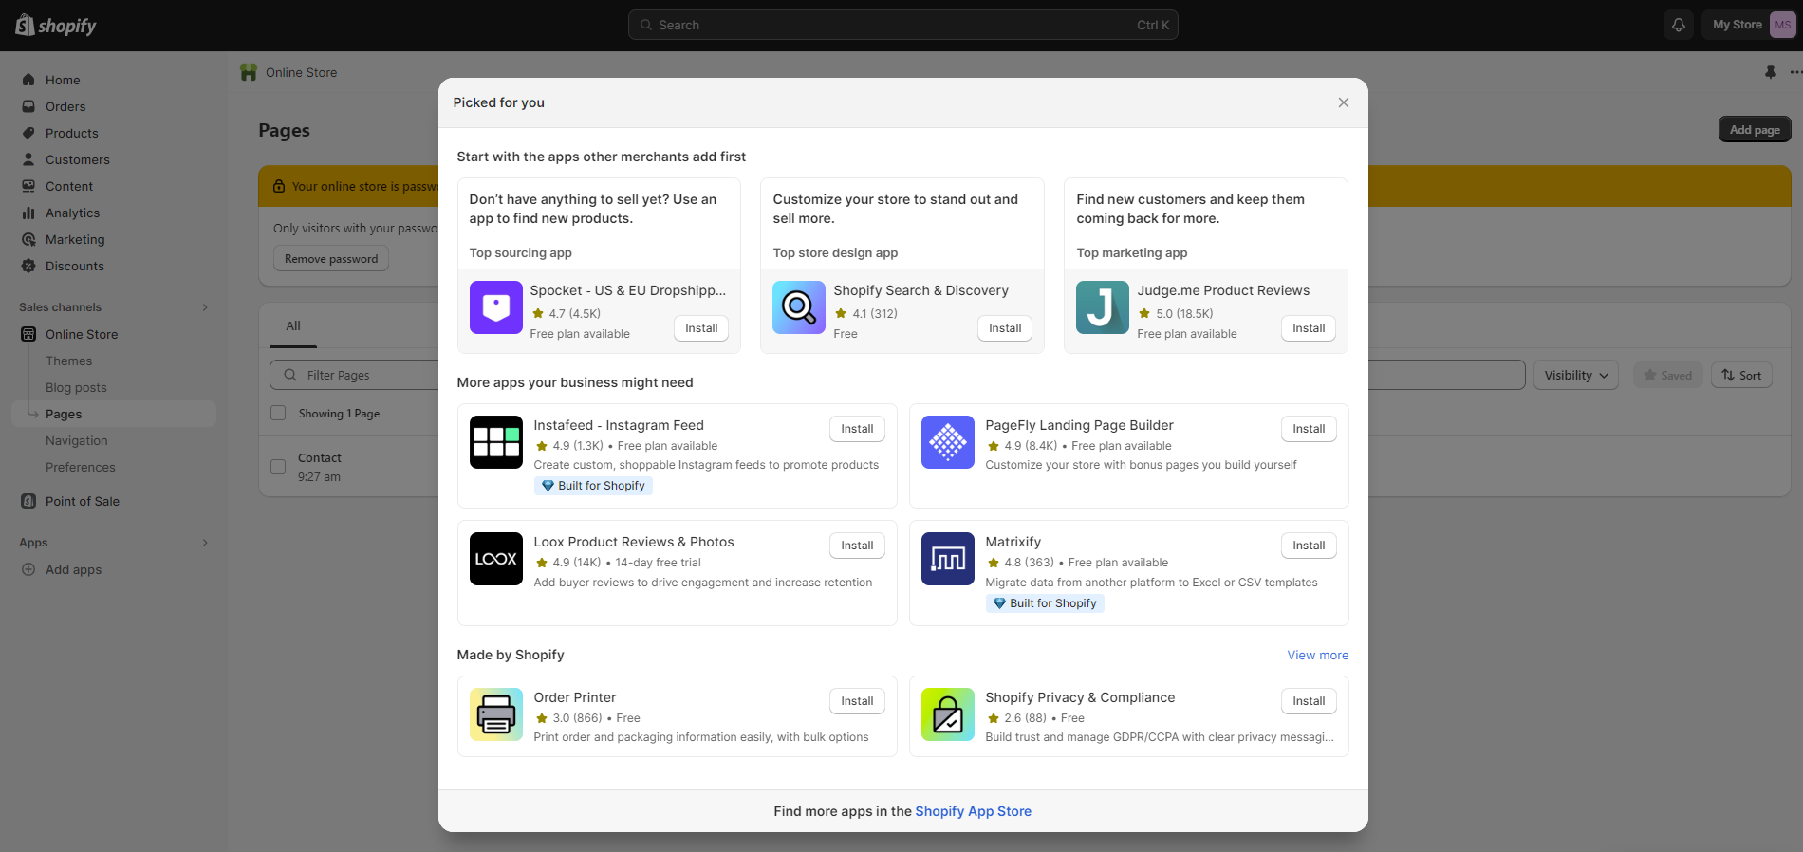The image size is (1803, 852).
Task: Click the Online Store sidebar icon
Action: coord(28,334)
